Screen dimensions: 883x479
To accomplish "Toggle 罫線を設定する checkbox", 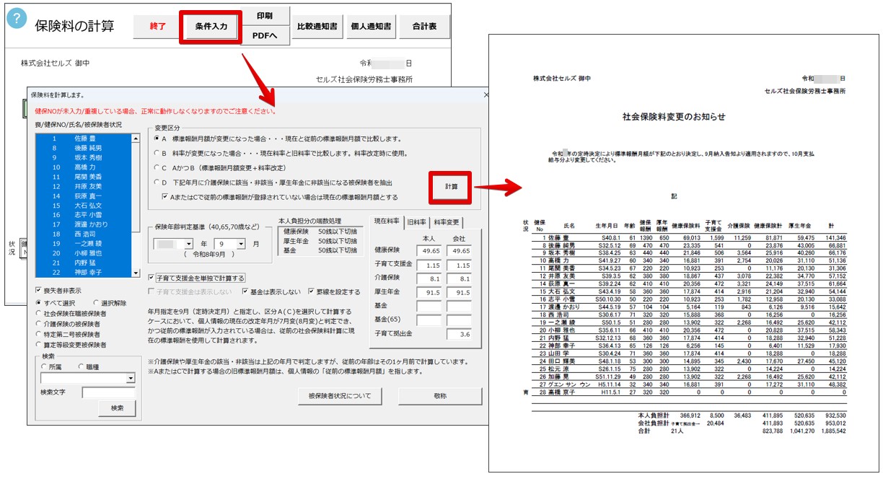I will coord(333,292).
